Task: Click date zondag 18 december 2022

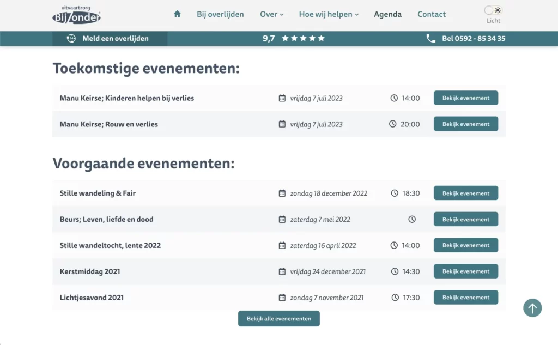Action: (329, 193)
